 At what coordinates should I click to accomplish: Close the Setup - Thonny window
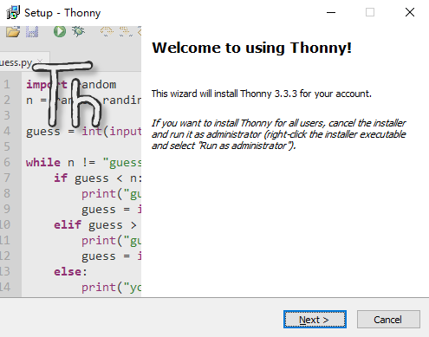(x=410, y=12)
